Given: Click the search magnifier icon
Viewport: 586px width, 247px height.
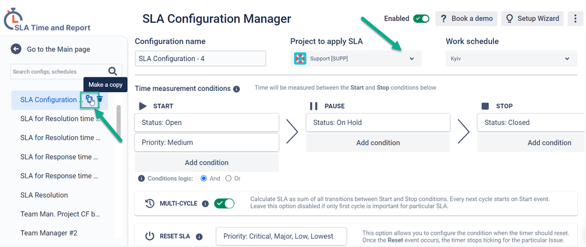Looking at the screenshot, I should click(x=113, y=71).
